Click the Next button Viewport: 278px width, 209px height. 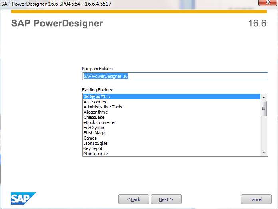[x=166, y=199]
